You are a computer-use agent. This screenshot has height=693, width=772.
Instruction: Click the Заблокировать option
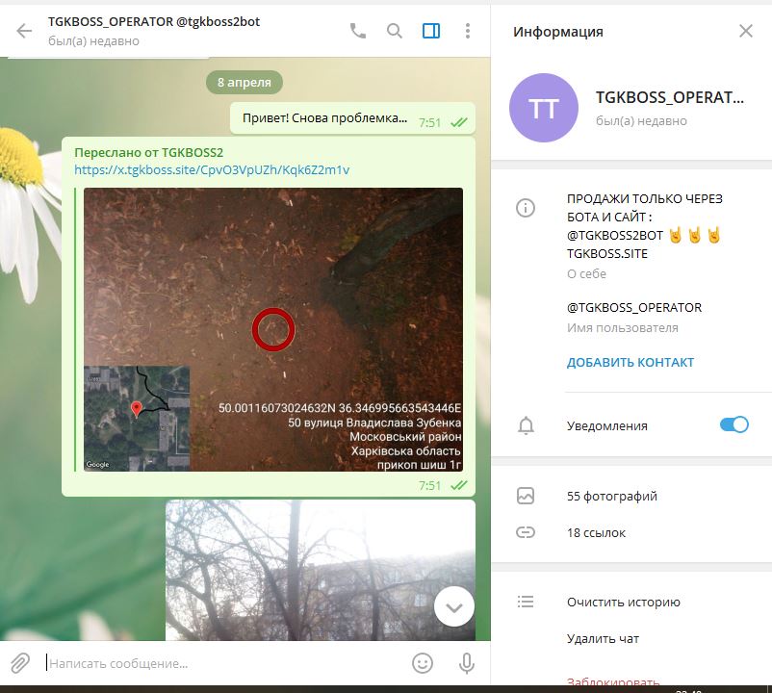click(613, 680)
